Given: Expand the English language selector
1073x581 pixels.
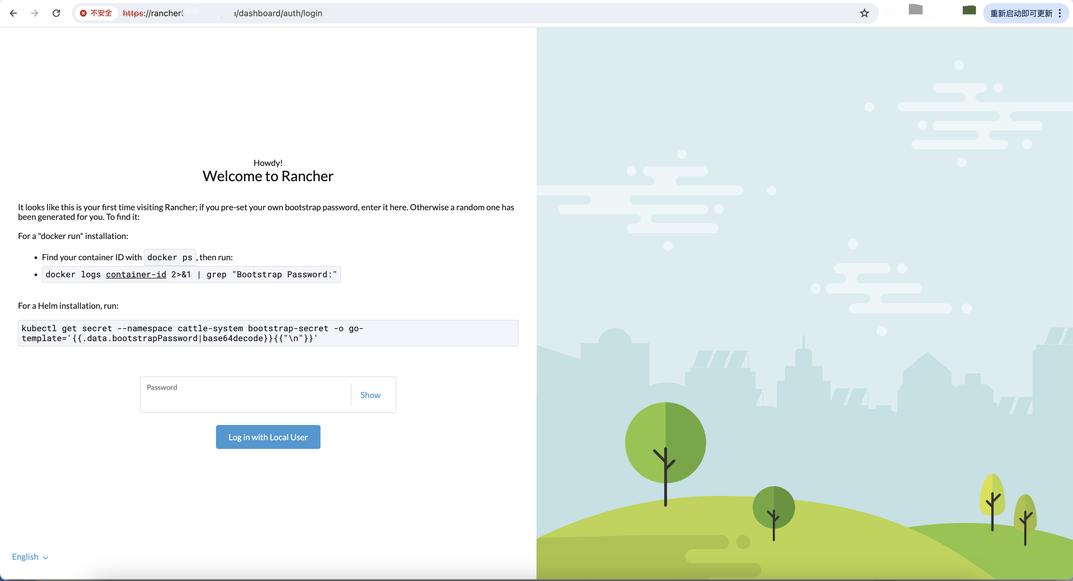Looking at the screenshot, I should pos(25,557).
